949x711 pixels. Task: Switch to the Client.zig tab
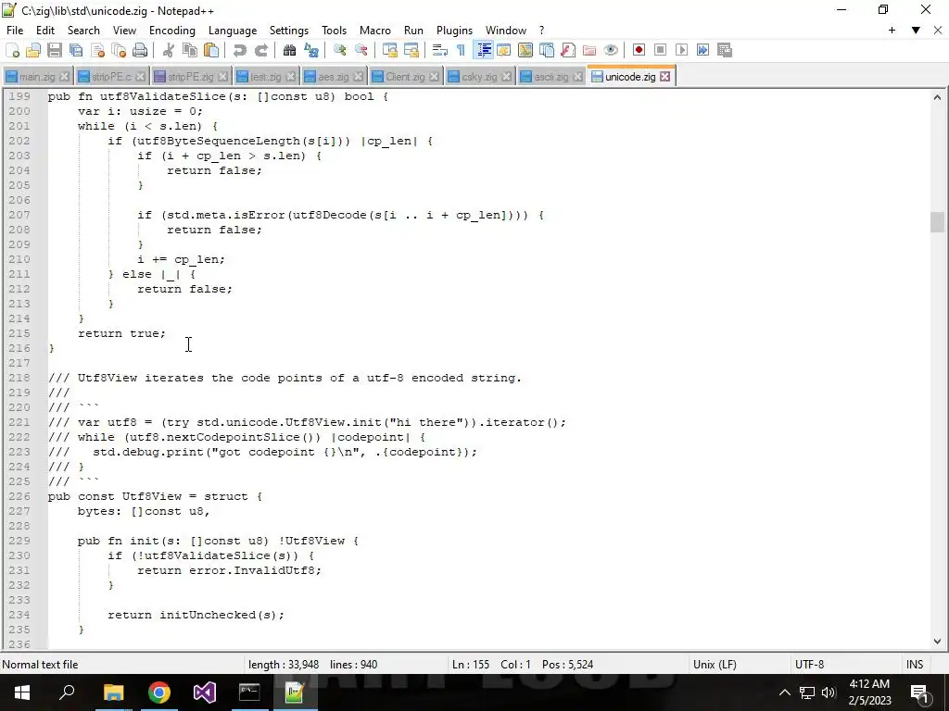[405, 77]
